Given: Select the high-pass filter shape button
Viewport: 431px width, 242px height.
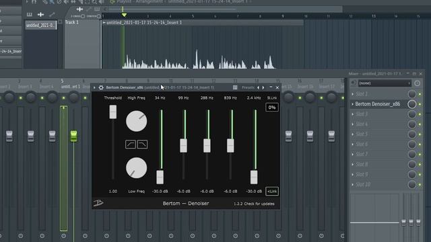Looking at the screenshot, I should point(130,145).
